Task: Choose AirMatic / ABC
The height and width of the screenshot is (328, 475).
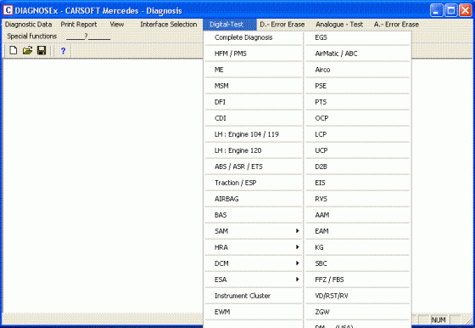Action: [x=357, y=54]
